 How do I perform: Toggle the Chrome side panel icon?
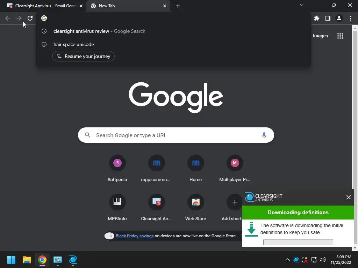tap(328, 18)
